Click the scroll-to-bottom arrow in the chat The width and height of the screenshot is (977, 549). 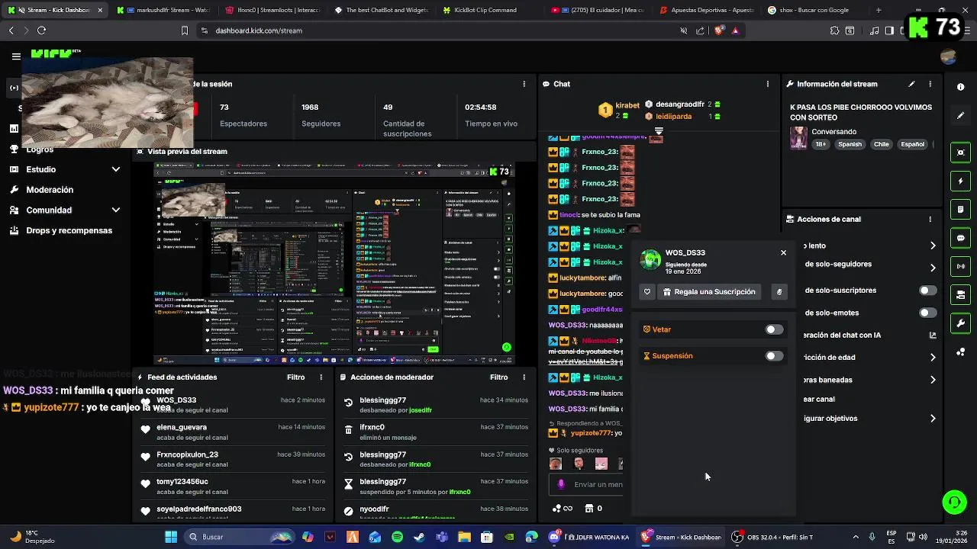point(658,132)
